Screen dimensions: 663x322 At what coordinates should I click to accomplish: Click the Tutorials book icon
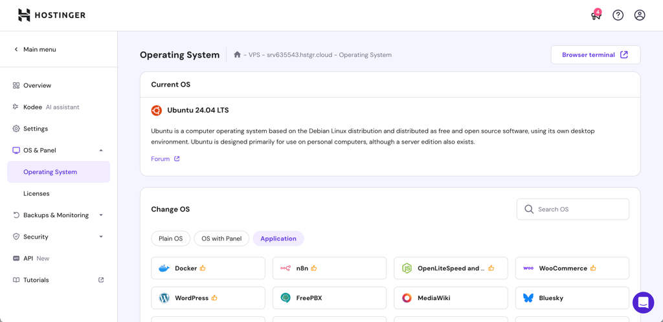pyautogui.click(x=16, y=280)
